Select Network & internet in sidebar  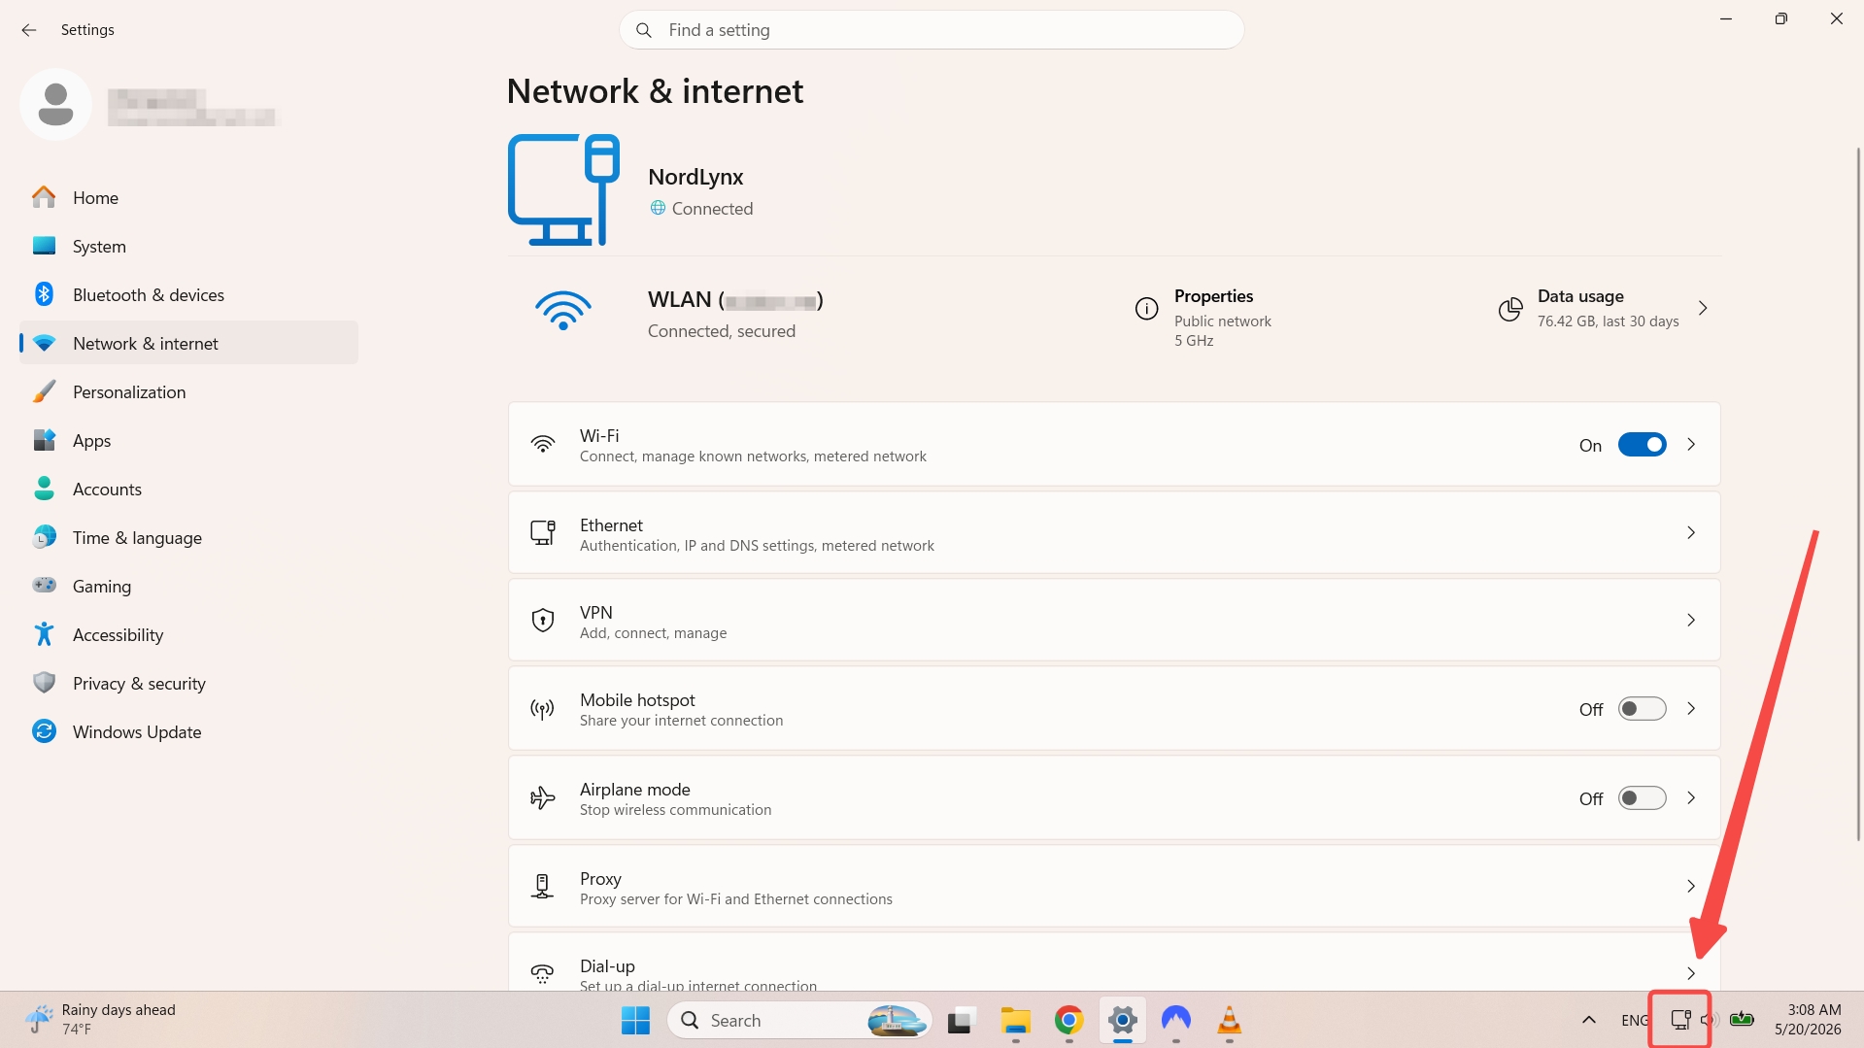click(x=188, y=343)
